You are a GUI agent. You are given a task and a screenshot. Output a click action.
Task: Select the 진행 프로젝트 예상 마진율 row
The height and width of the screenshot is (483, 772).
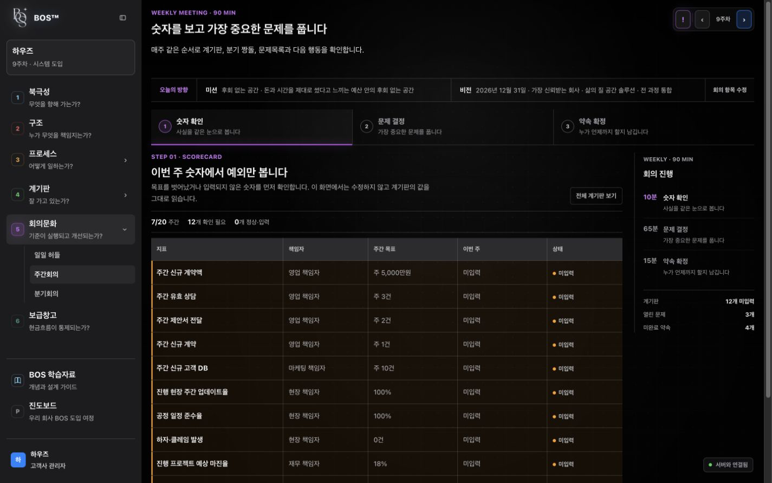[x=387, y=463]
